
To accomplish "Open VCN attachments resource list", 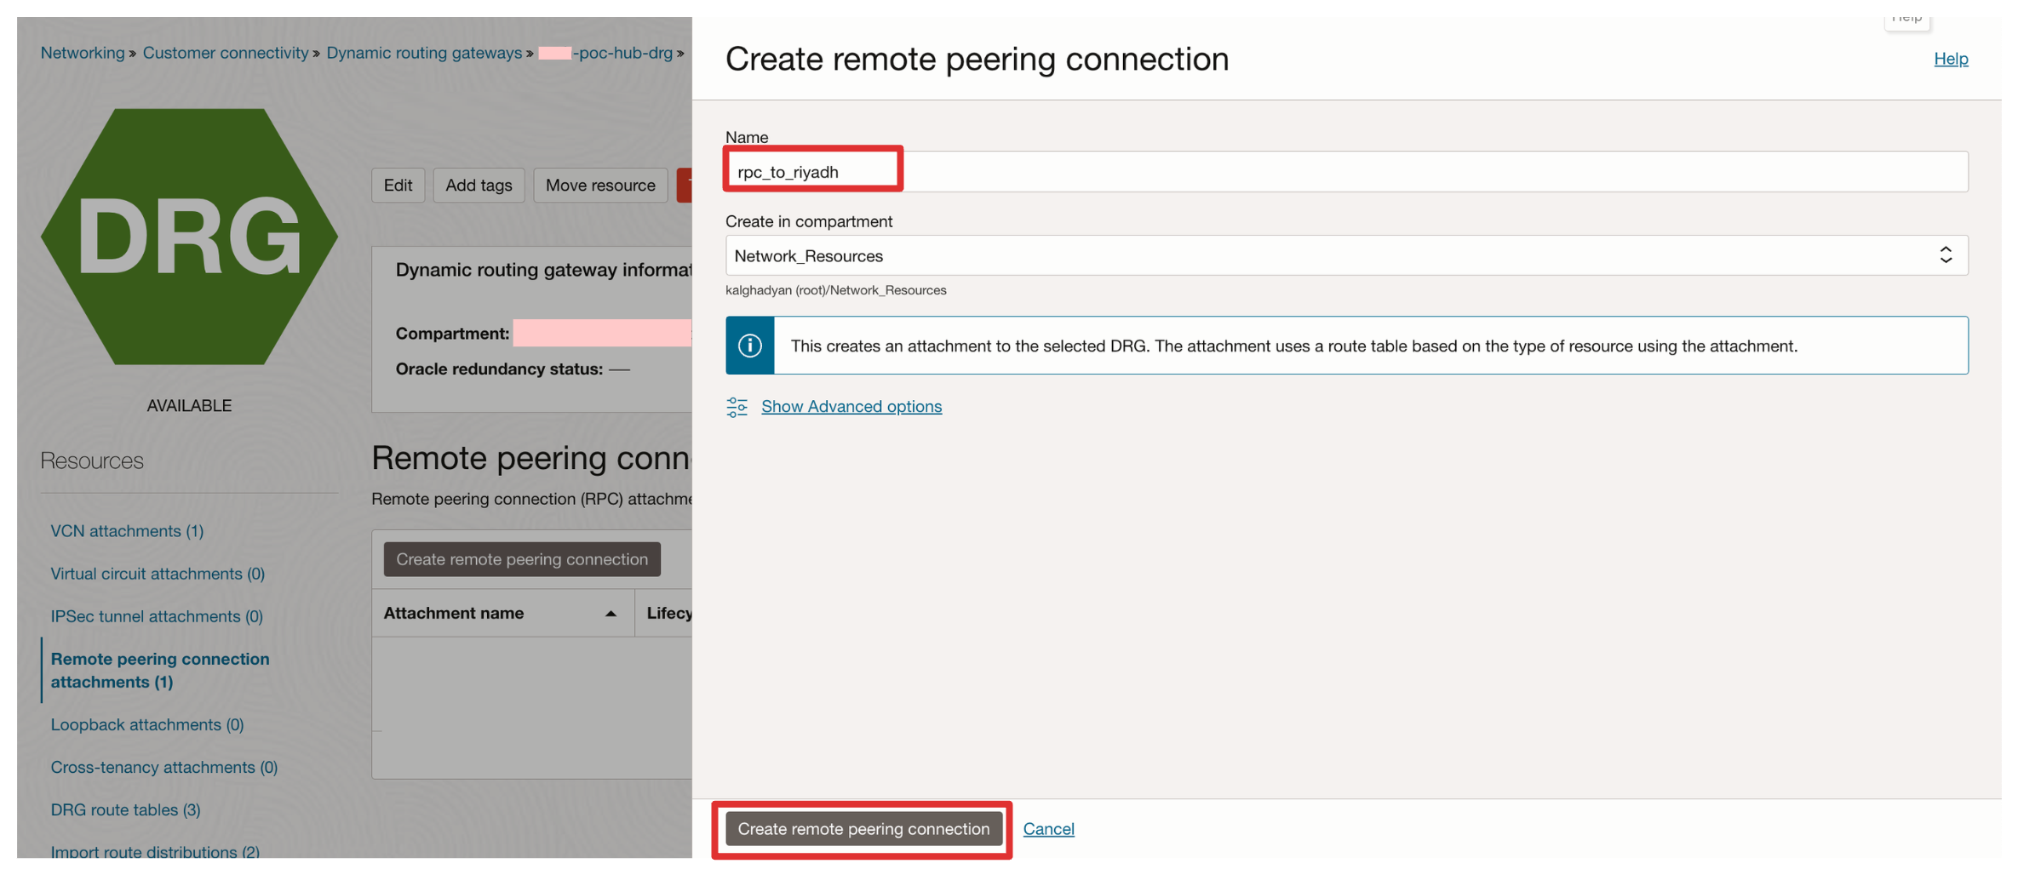I will click(127, 531).
